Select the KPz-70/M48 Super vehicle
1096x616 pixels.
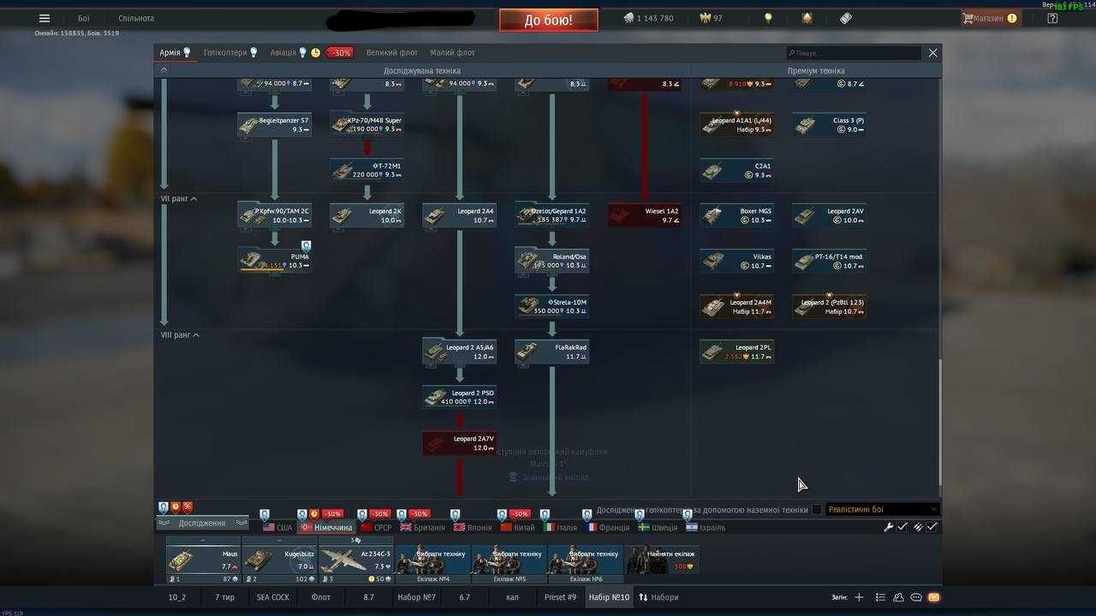[366, 125]
